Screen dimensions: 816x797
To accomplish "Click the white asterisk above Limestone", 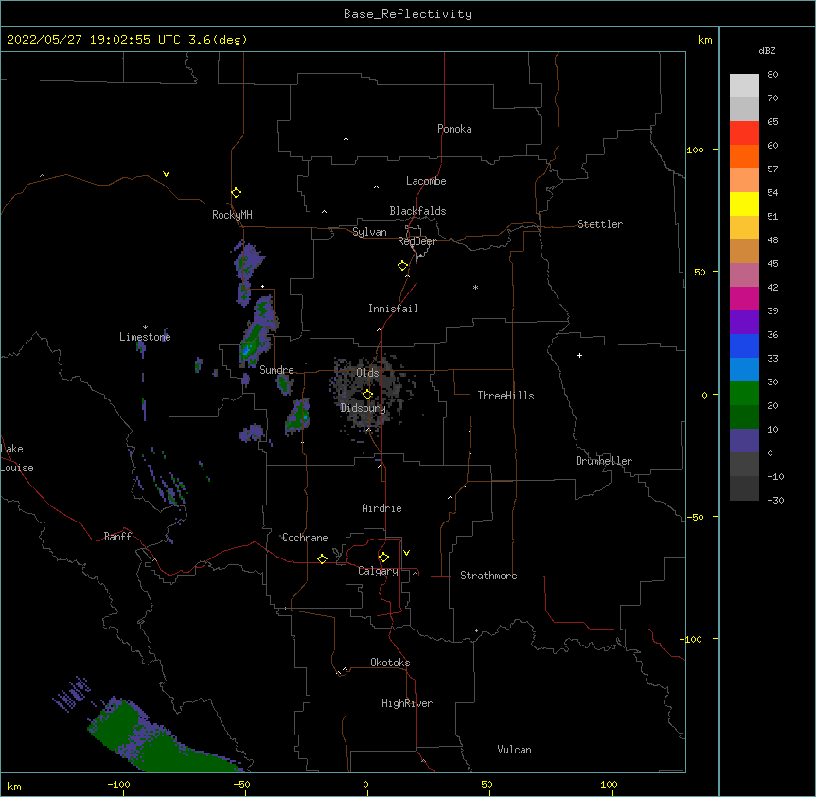I will pos(145,328).
